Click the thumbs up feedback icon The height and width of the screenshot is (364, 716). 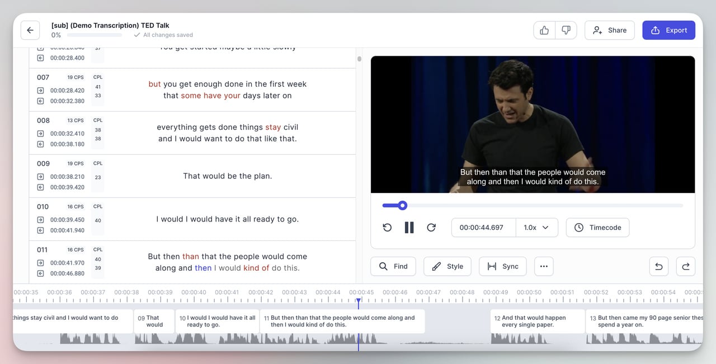pyautogui.click(x=544, y=30)
